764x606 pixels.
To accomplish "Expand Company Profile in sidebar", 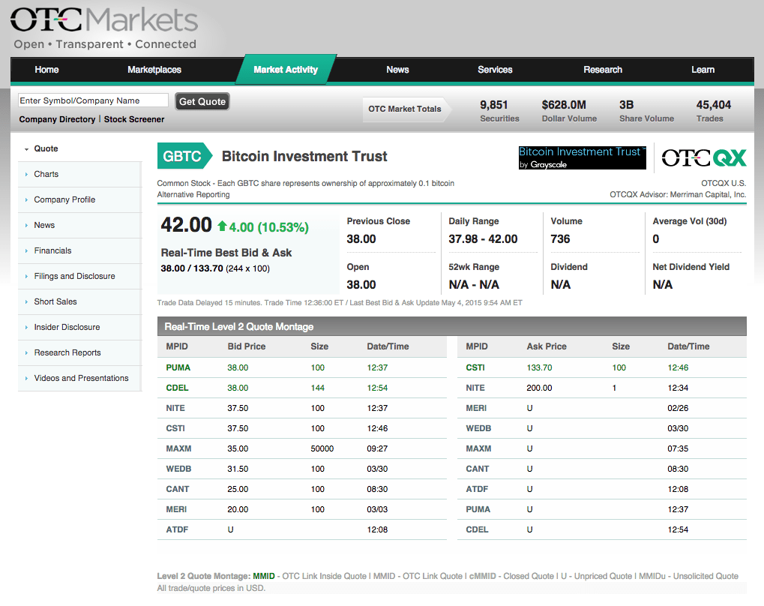I will 64,199.
